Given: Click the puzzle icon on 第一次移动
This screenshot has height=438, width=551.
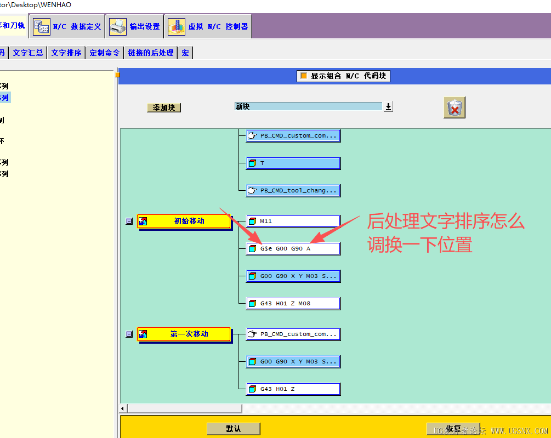Looking at the screenshot, I should coord(143,334).
